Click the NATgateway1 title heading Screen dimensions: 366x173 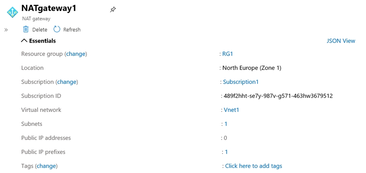(x=49, y=8)
